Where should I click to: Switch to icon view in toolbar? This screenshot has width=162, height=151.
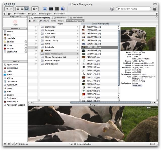[19, 9]
